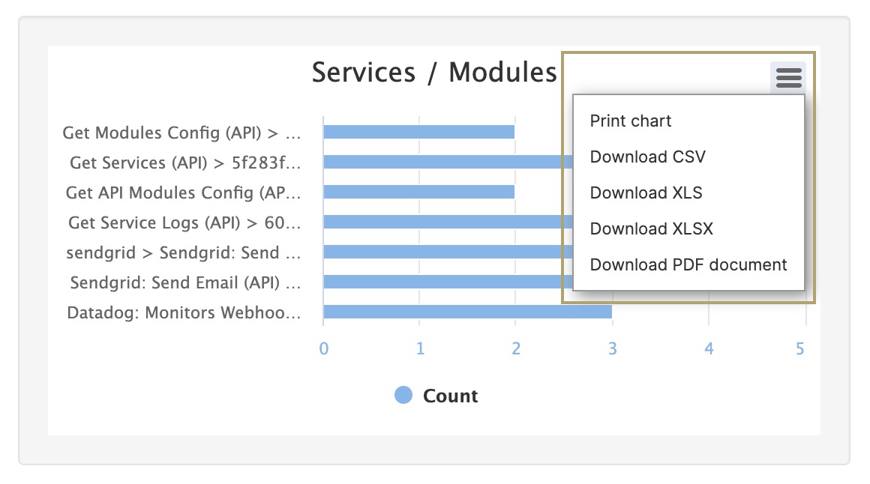
Task: Click the Get Services (API) bar
Action: (448, 162)
